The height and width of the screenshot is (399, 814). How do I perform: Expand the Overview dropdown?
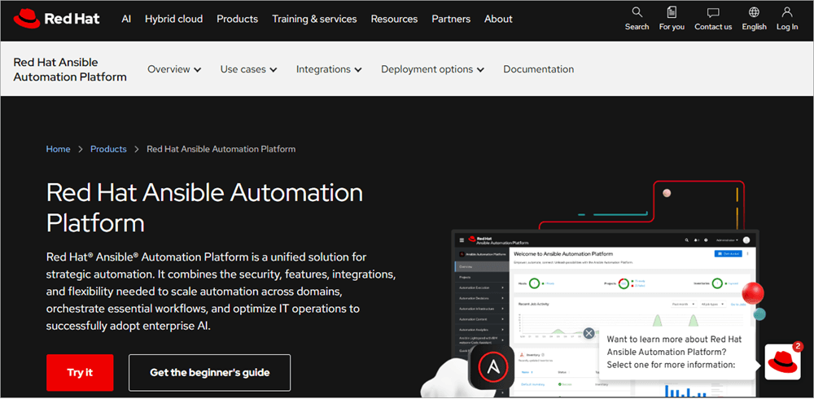tap(174, 69)
